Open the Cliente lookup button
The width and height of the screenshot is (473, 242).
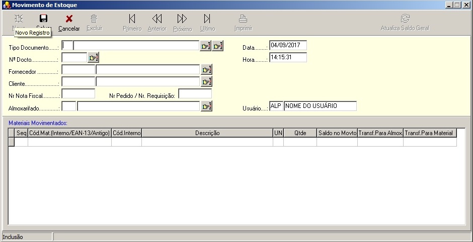206,81
